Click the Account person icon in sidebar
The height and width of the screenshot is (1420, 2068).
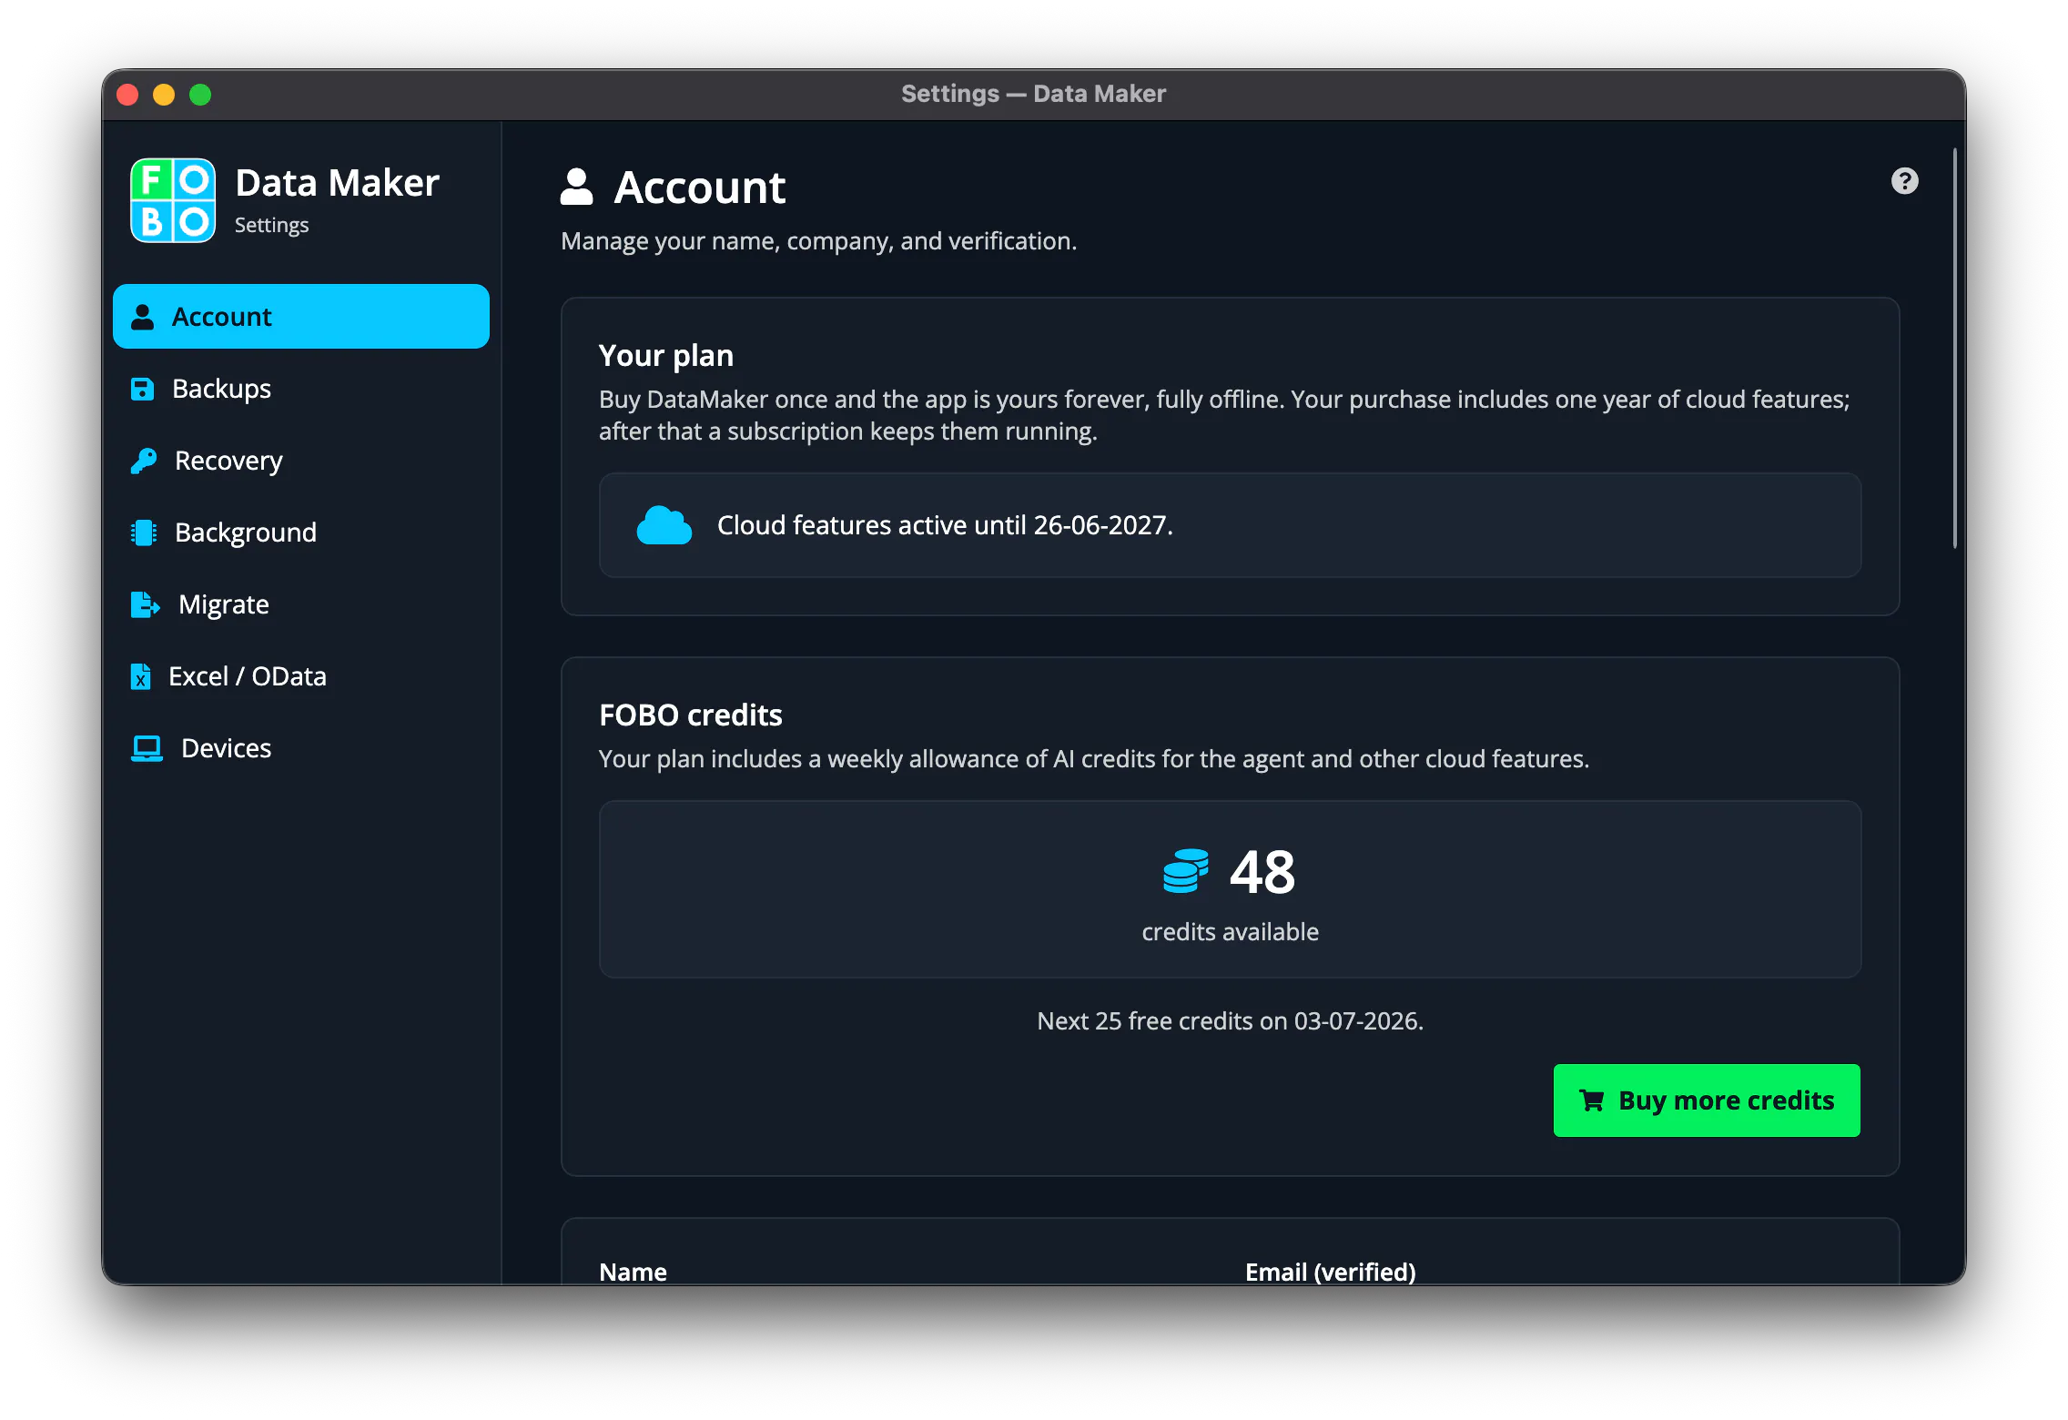143,317
